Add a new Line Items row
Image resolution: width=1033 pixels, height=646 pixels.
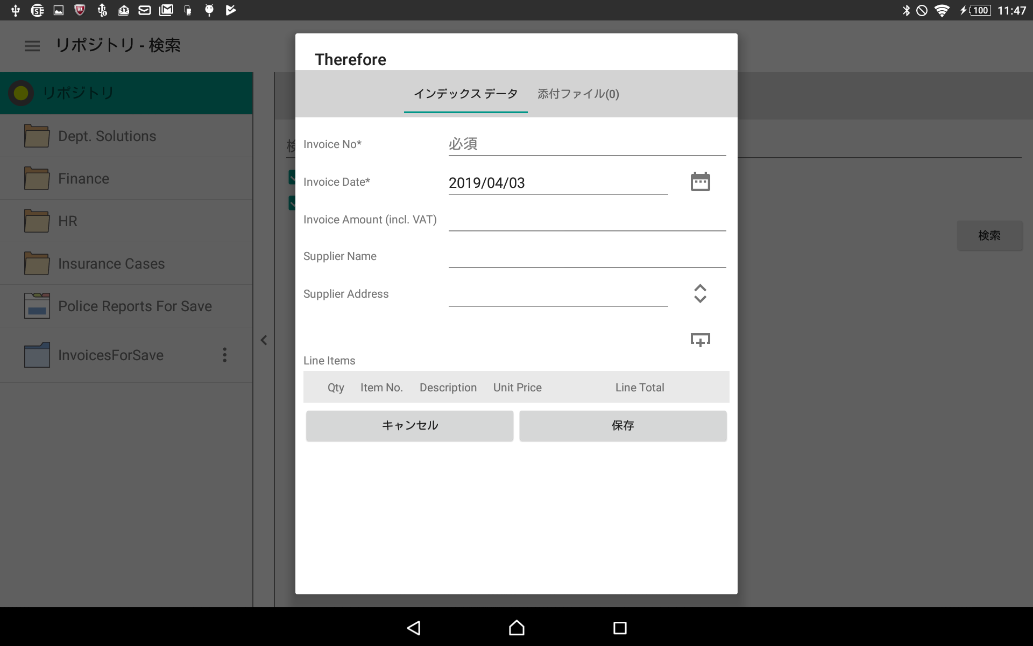[x=700, y=340]
